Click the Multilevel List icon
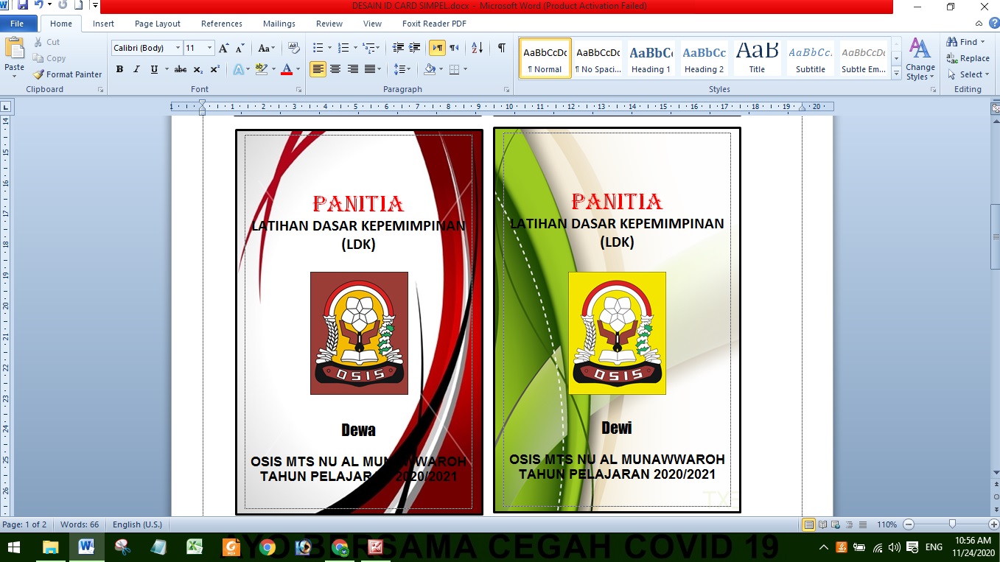1000x562 pixels. click(371, 48)
